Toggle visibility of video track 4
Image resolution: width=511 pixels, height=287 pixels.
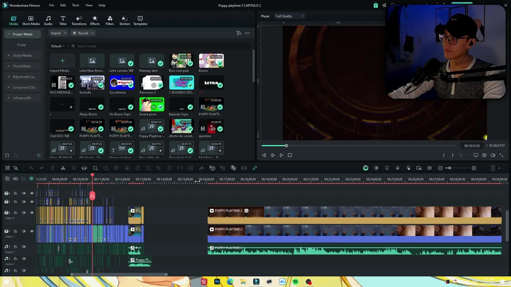point(32,193)
